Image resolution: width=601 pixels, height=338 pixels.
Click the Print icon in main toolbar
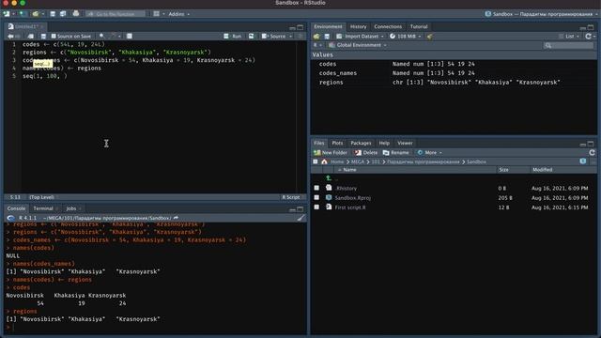[x=76, y=14]
